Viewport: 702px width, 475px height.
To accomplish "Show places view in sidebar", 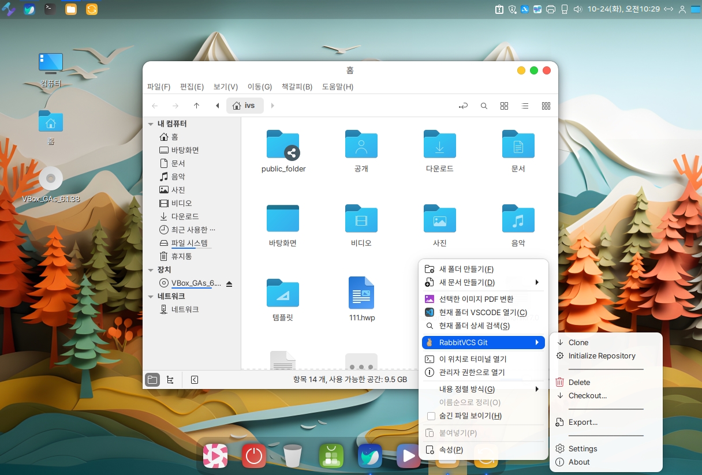I will tap(152, 380).
